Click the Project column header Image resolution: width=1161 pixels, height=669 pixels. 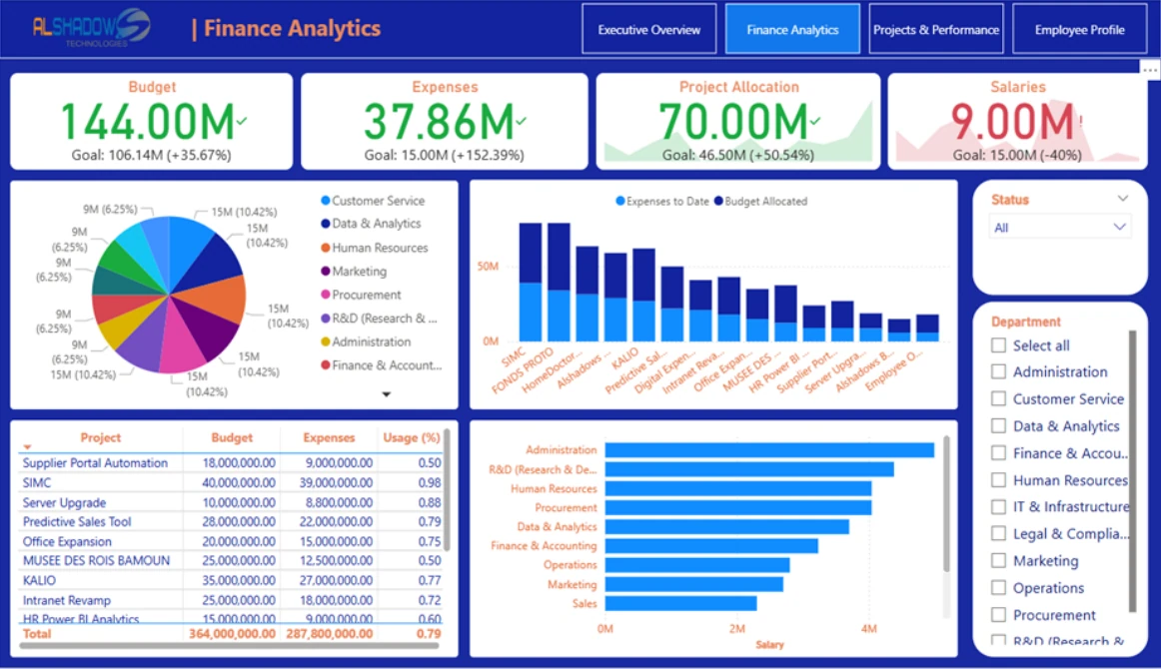[x=101, y=437]
